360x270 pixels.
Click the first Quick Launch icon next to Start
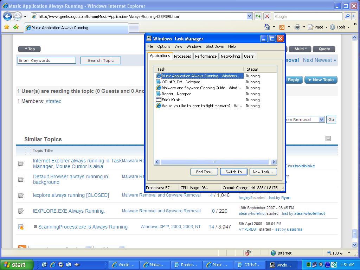point(45,265)
